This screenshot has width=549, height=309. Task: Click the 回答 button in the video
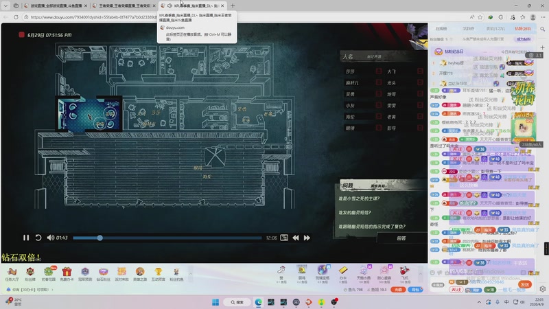pyautogui.click(x=401, y=238)
